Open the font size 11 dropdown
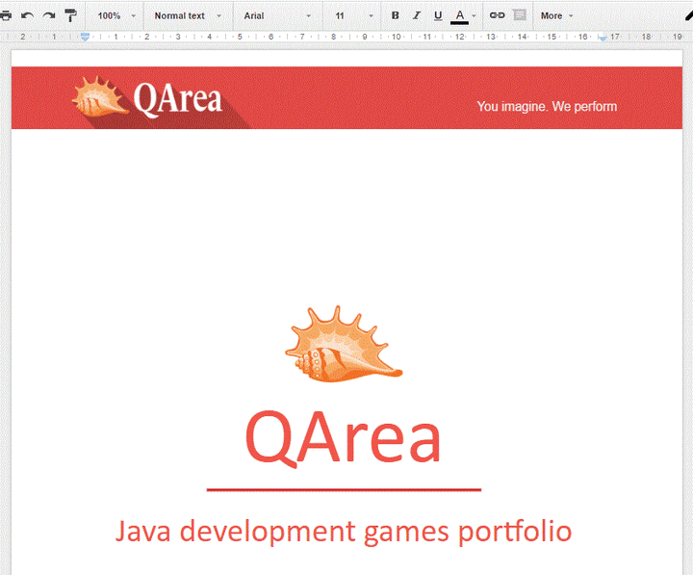The height and width of the screenshot is (575, 693). click(x=353, y=16)
